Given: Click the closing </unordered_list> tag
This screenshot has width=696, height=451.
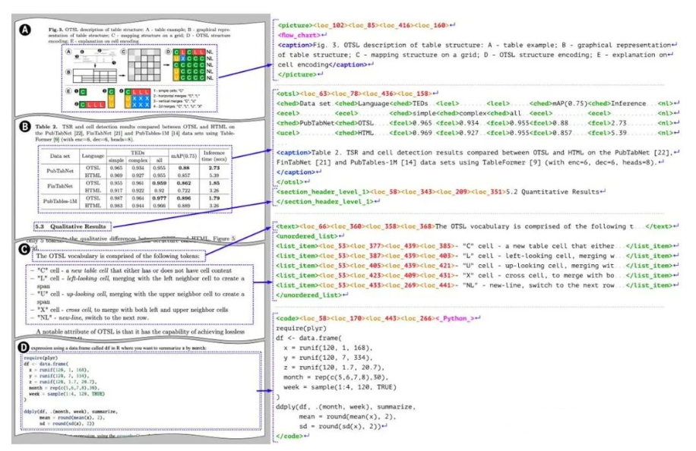Looking at the screenshot, I should click(309, 295).
